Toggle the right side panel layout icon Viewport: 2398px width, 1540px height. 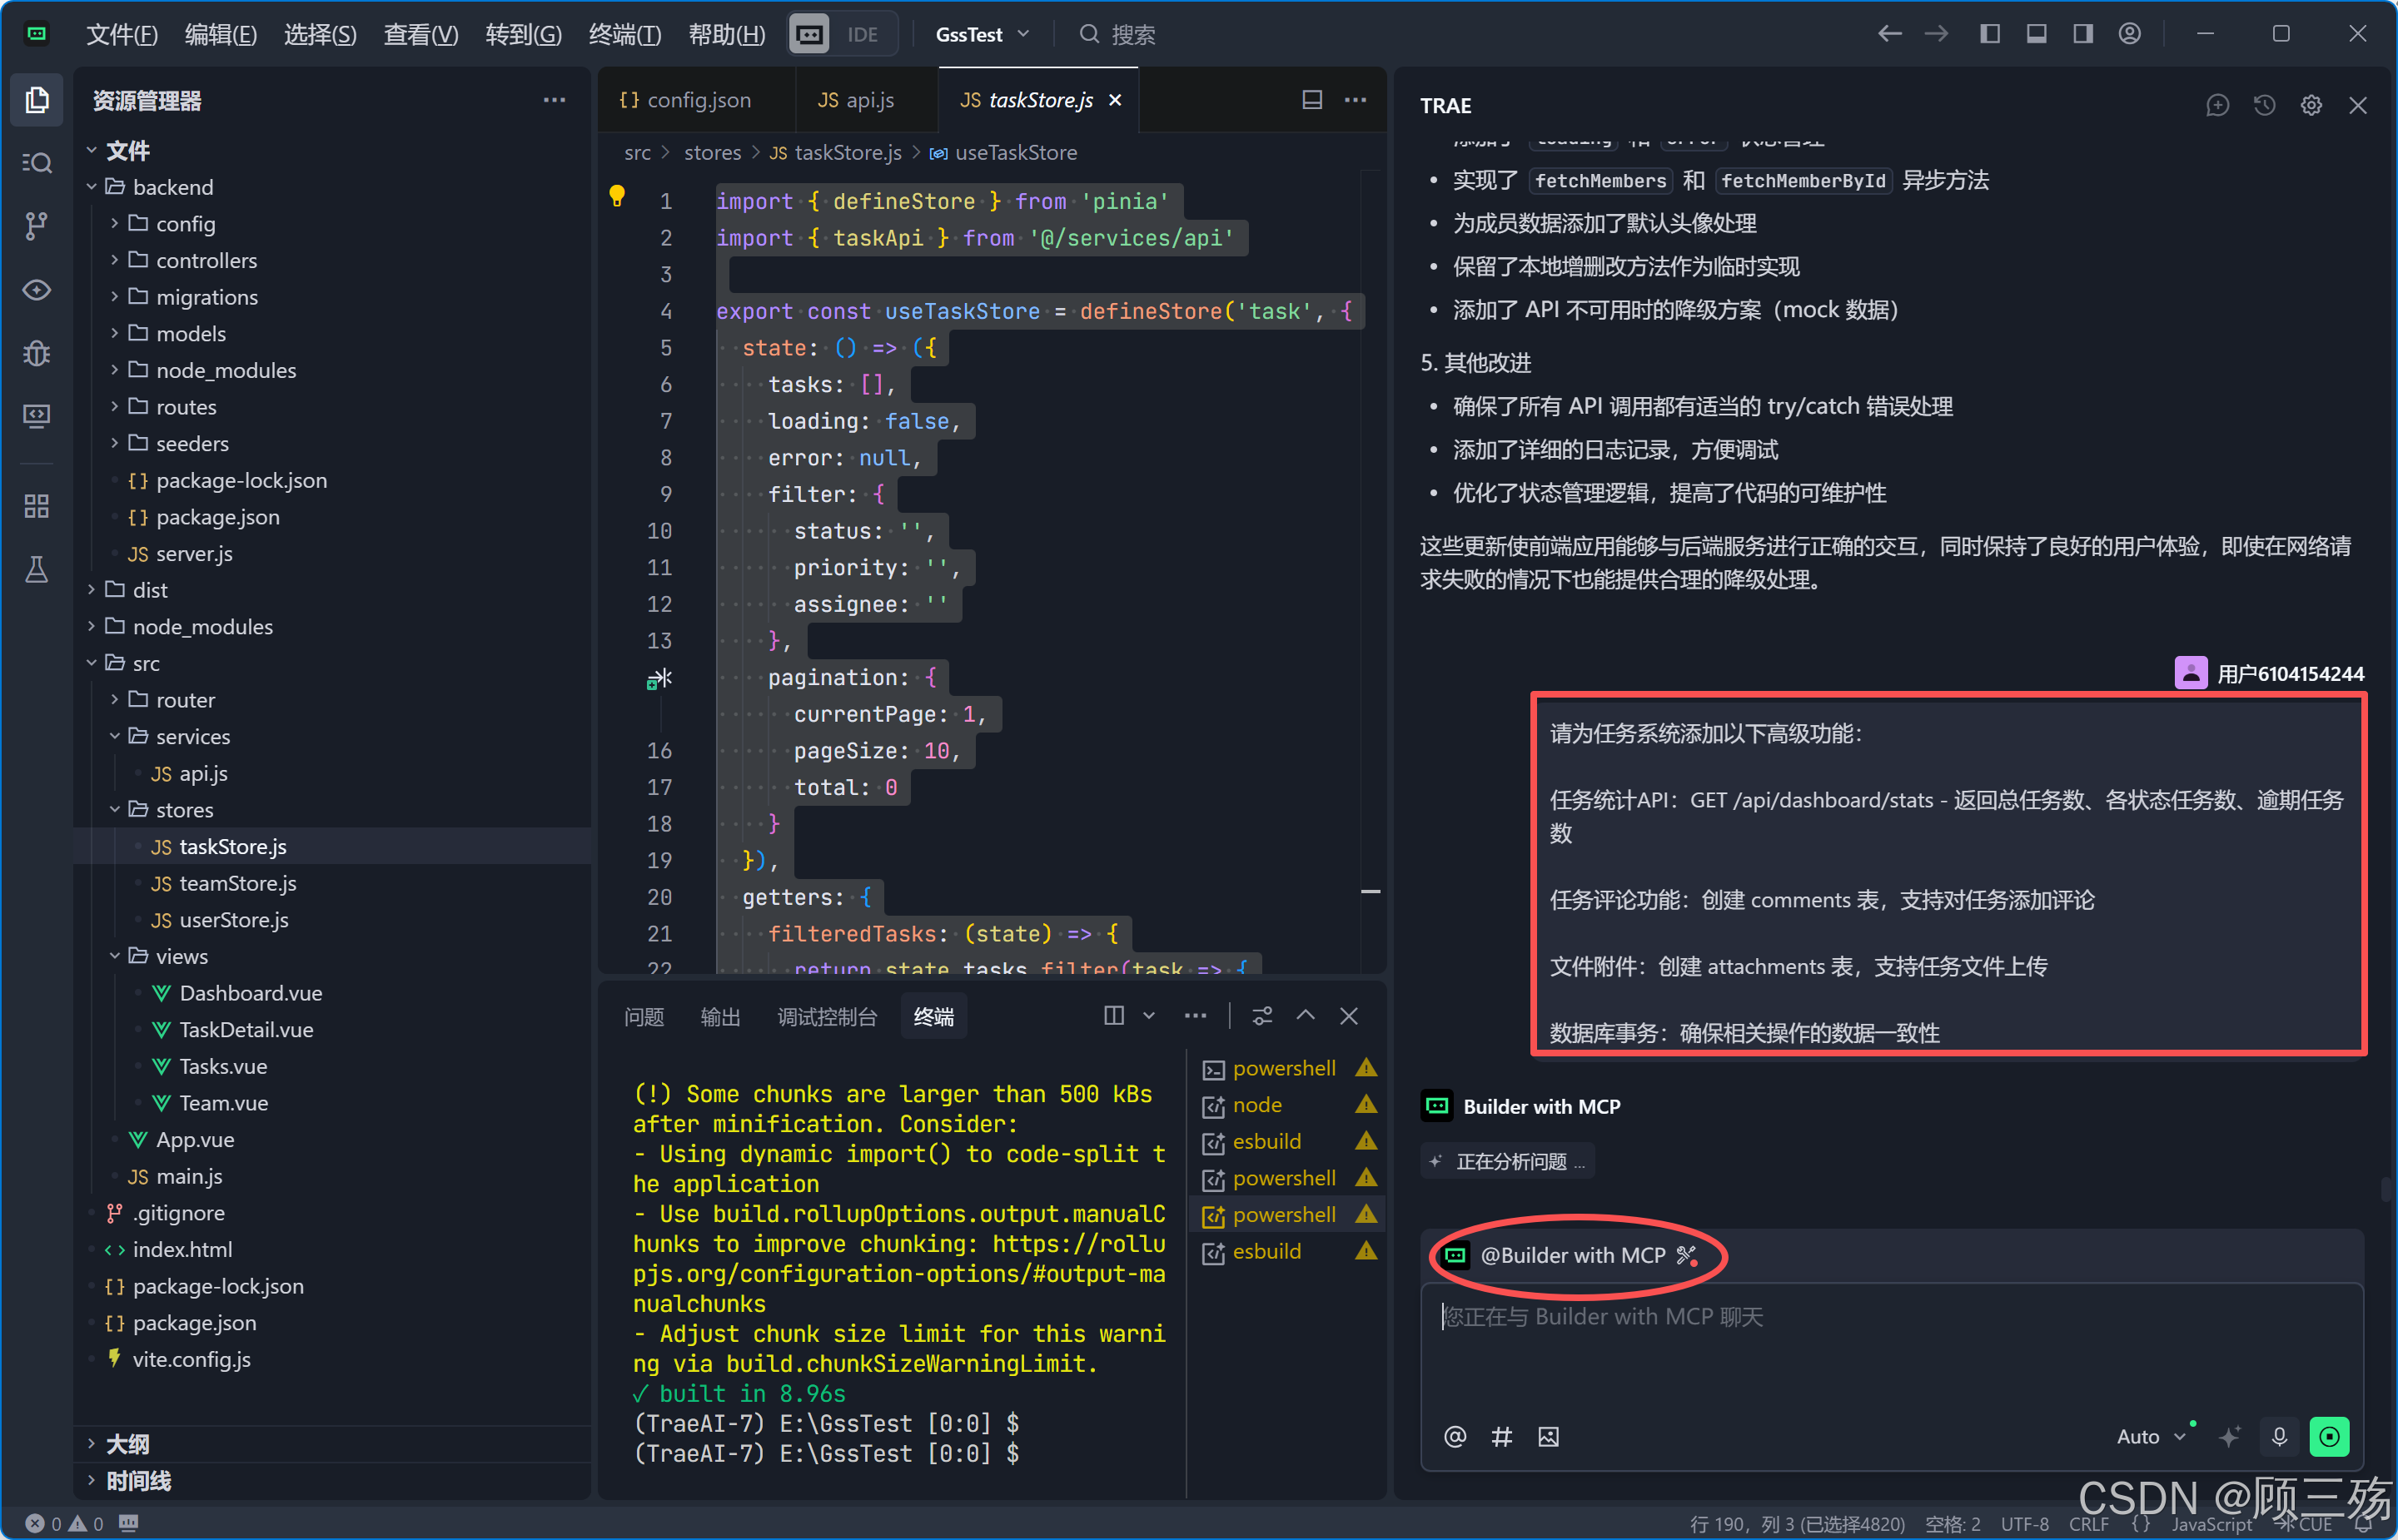[2083, 34]
